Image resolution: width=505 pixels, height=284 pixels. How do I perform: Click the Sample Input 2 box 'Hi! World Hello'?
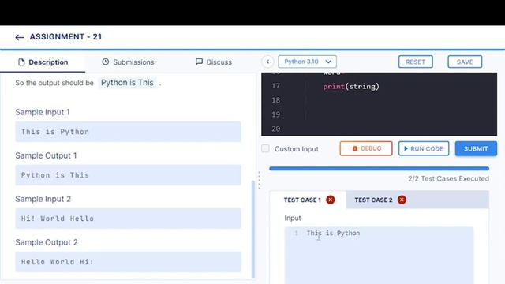point(128,219)
